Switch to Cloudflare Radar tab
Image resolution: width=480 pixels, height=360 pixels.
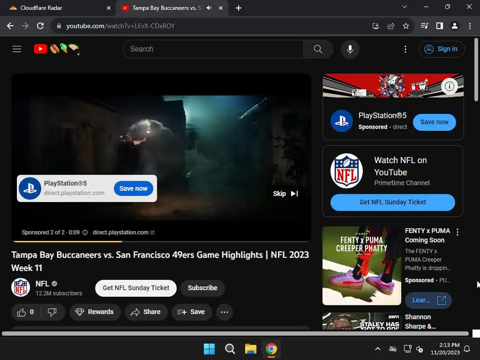click(x=58, y=8)
